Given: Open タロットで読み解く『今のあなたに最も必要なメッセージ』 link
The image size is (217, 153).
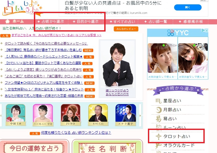Looking at the screenshot, I should point(46,44).
